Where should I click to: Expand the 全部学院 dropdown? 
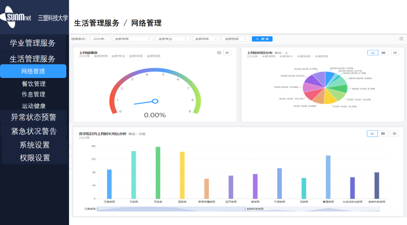pyautogui.click(x=133, y=38)
